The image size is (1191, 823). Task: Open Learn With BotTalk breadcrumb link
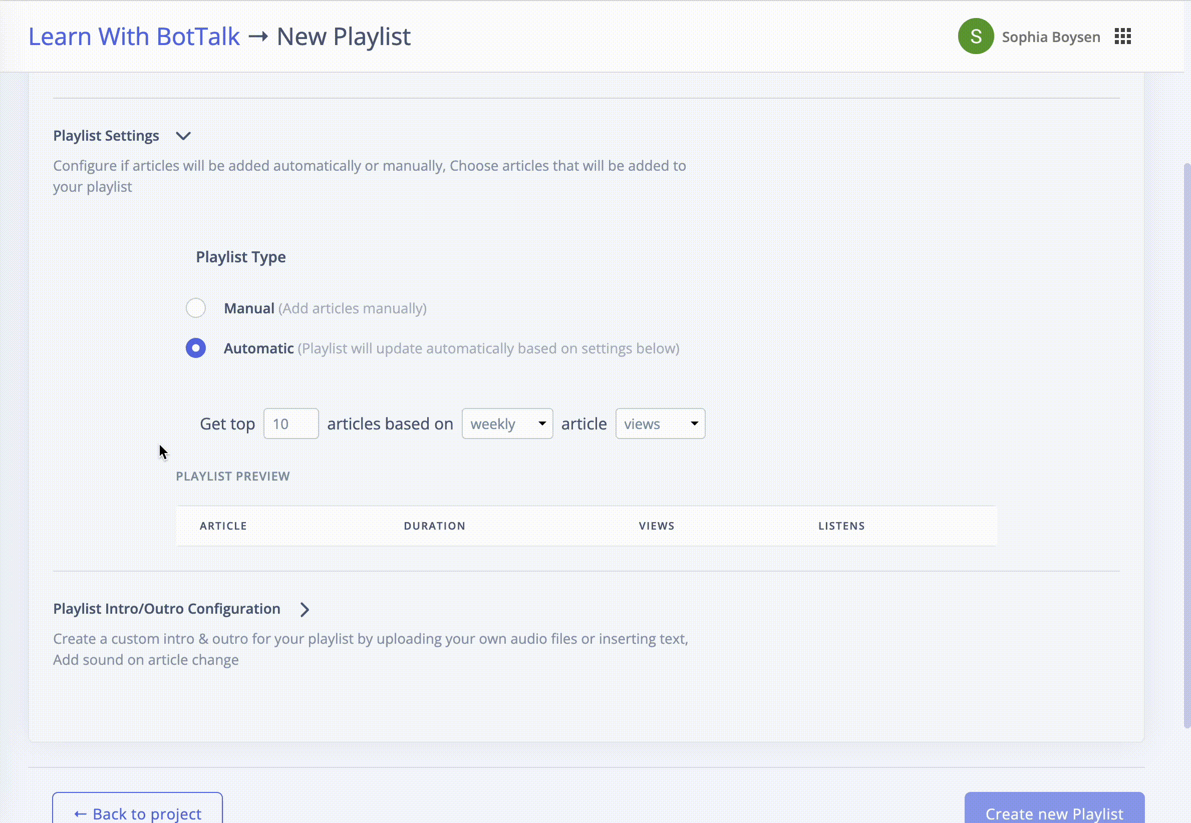134,37
